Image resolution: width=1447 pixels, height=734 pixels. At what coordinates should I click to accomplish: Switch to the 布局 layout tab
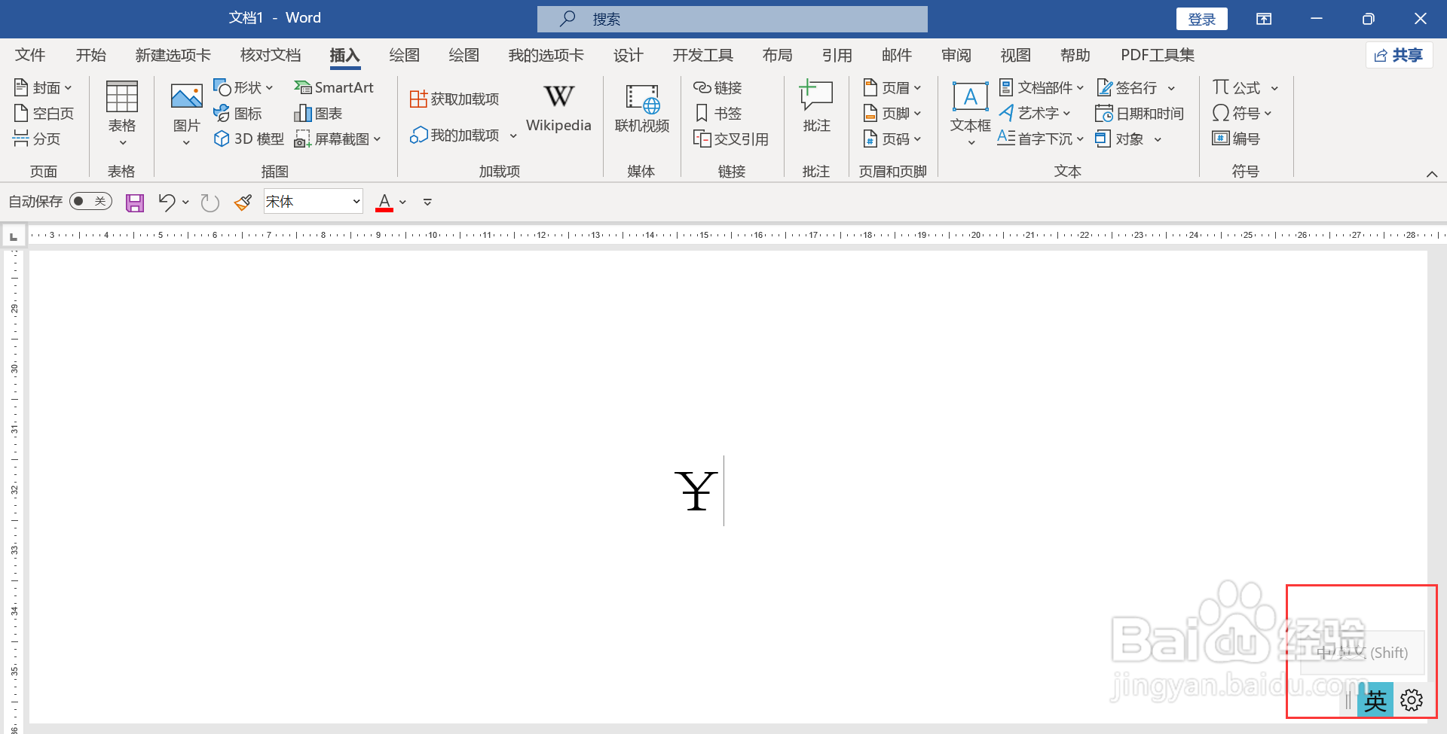pyautogui.click(x=777, y=55)
